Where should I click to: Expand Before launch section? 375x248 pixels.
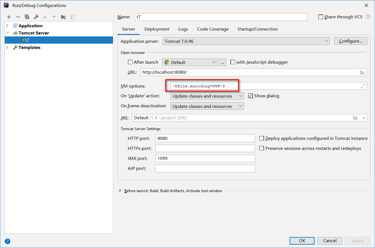coord(120,191)
